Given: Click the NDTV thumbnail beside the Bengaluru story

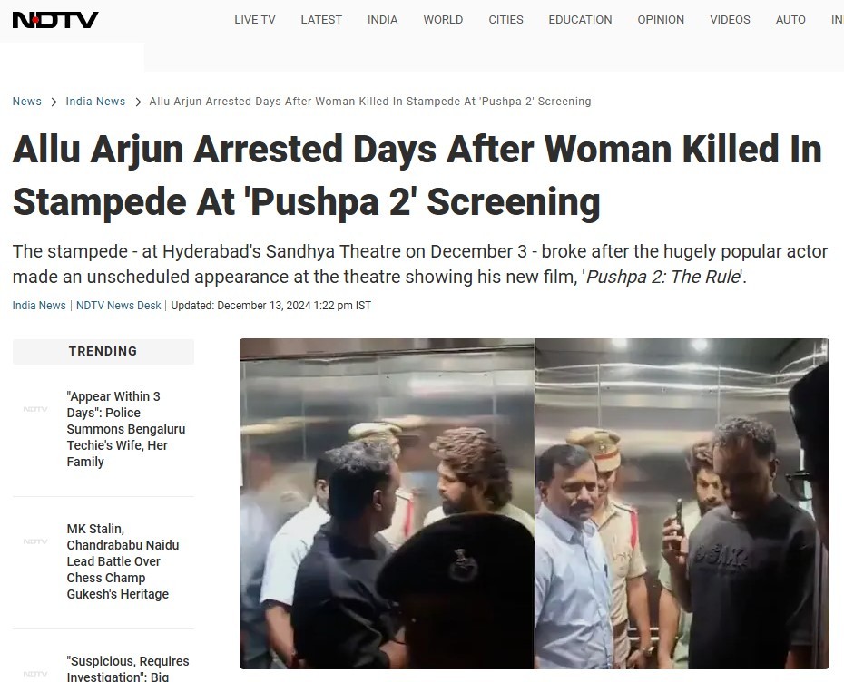Looking at the screenshot, I should 35,409.
